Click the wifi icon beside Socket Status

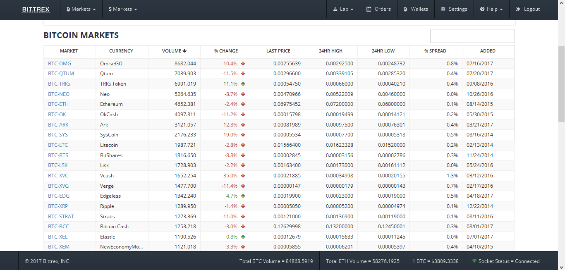coord(474,261)
